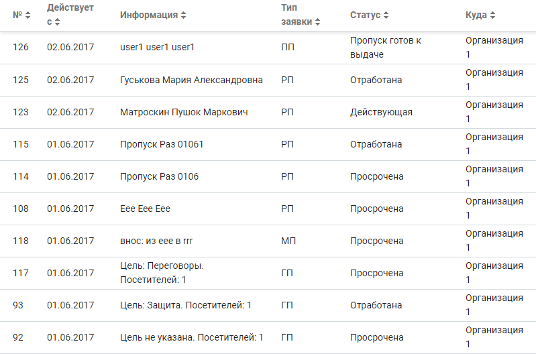Open request number 126 row
Viewport: 536px width, 354px height.
coord(268,48)
